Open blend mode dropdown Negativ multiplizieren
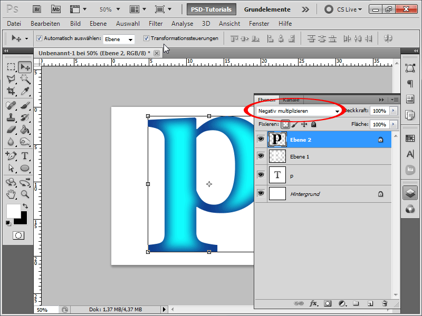The width and height of the screenshot is (422, 316). click(299, 111)
